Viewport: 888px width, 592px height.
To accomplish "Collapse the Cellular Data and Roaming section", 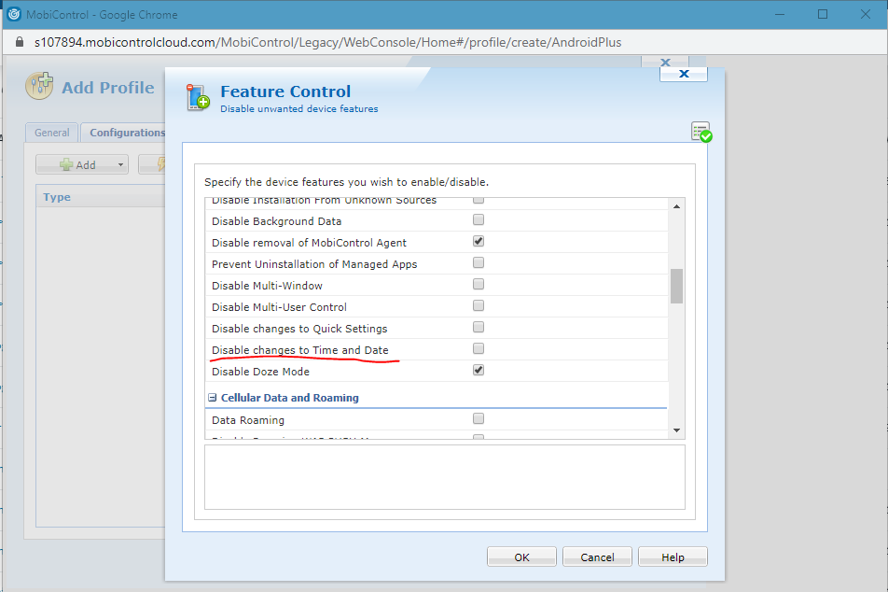I will pos(213,398).
